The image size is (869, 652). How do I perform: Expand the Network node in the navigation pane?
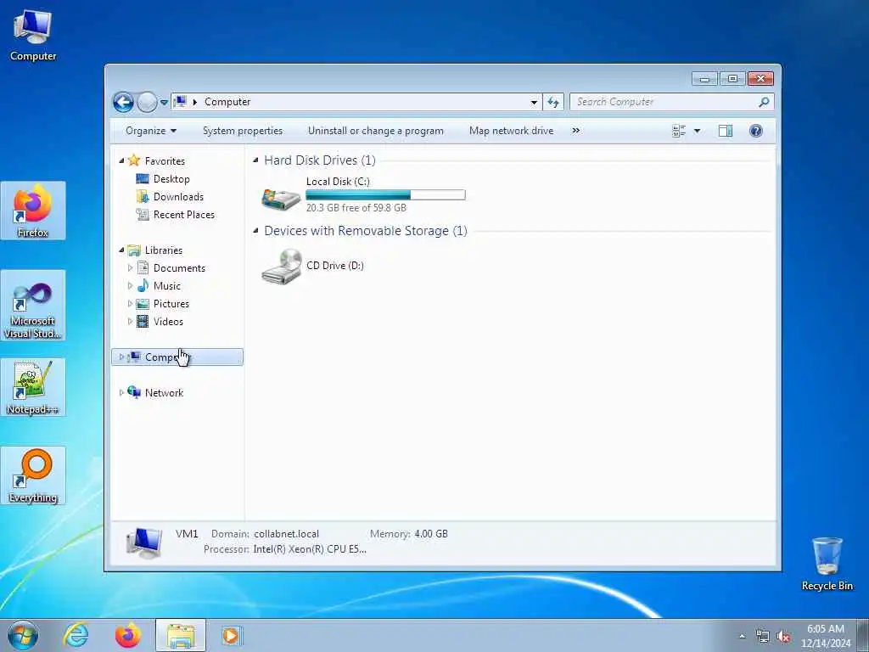coord(121,392)
